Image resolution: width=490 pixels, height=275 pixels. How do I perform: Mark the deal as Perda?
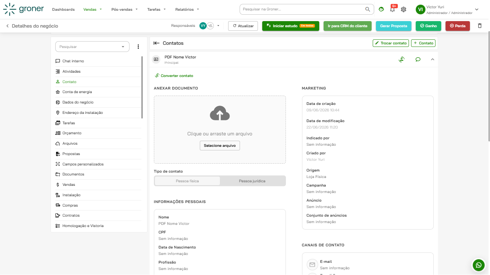[x=458, y=26]
